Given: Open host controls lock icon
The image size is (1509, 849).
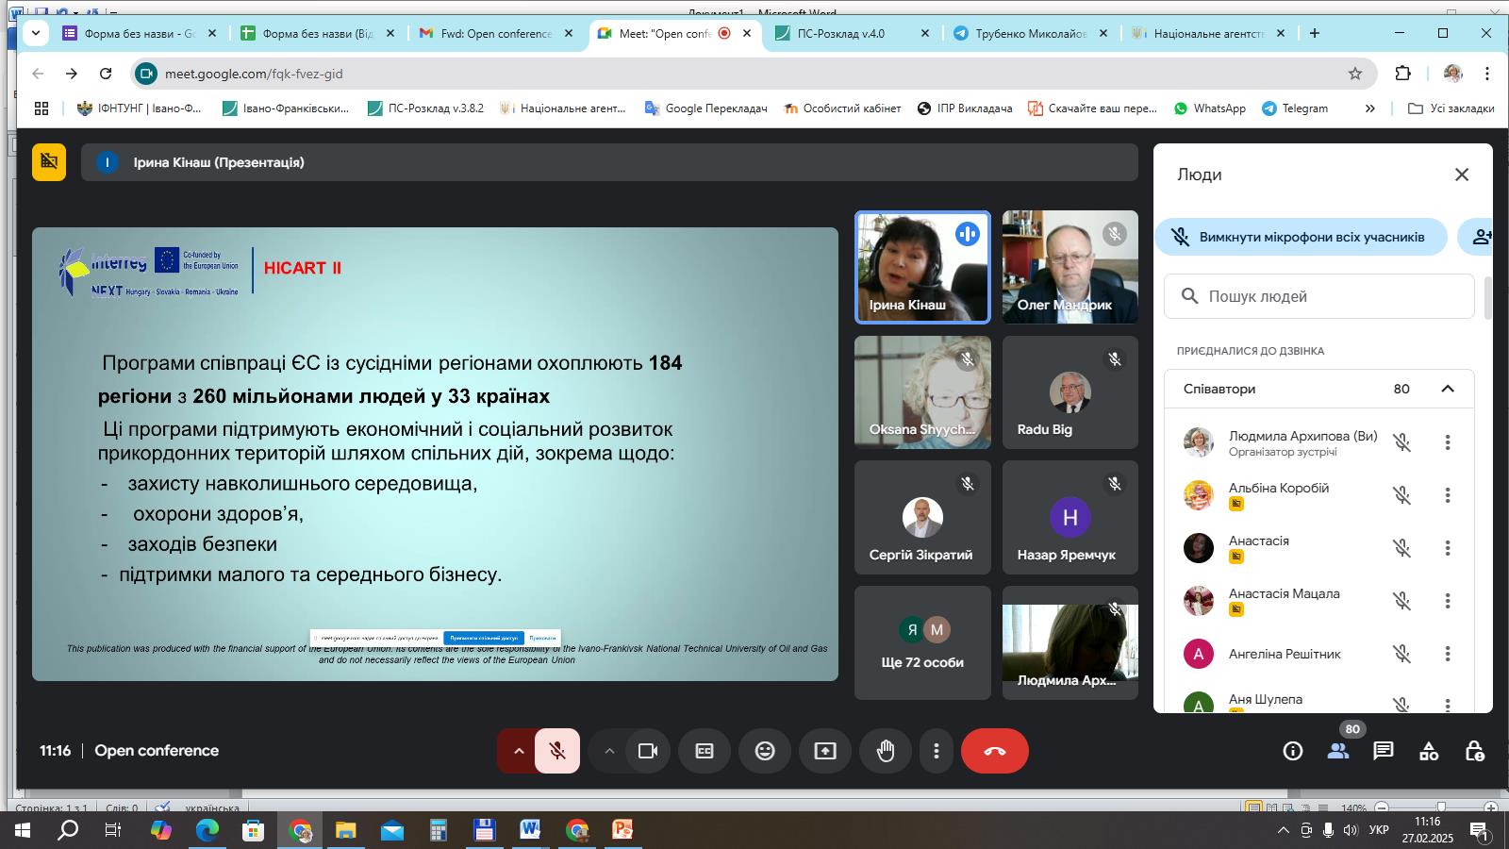Looking at the screenshot, I should (x=1474, y=751).
